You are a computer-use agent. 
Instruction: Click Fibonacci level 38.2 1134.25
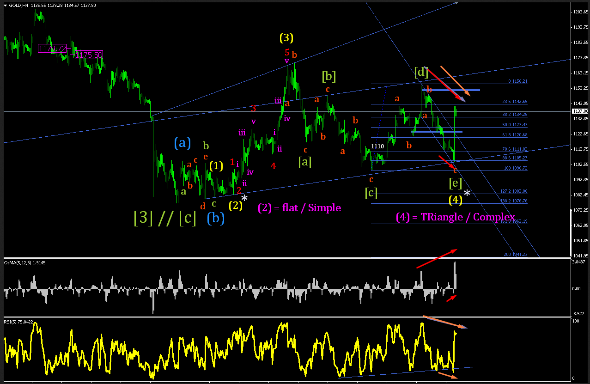point(515,114)
